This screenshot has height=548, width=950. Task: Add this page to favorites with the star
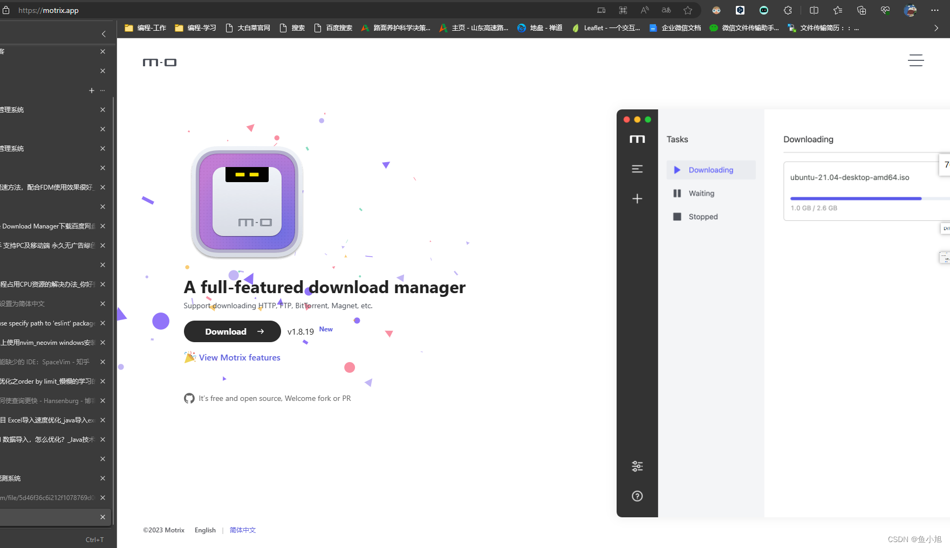point(688,10)
